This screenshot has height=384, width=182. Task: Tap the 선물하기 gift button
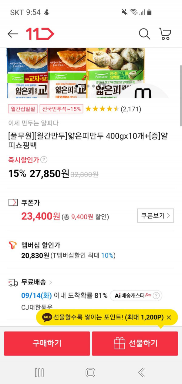coord(135,343)
